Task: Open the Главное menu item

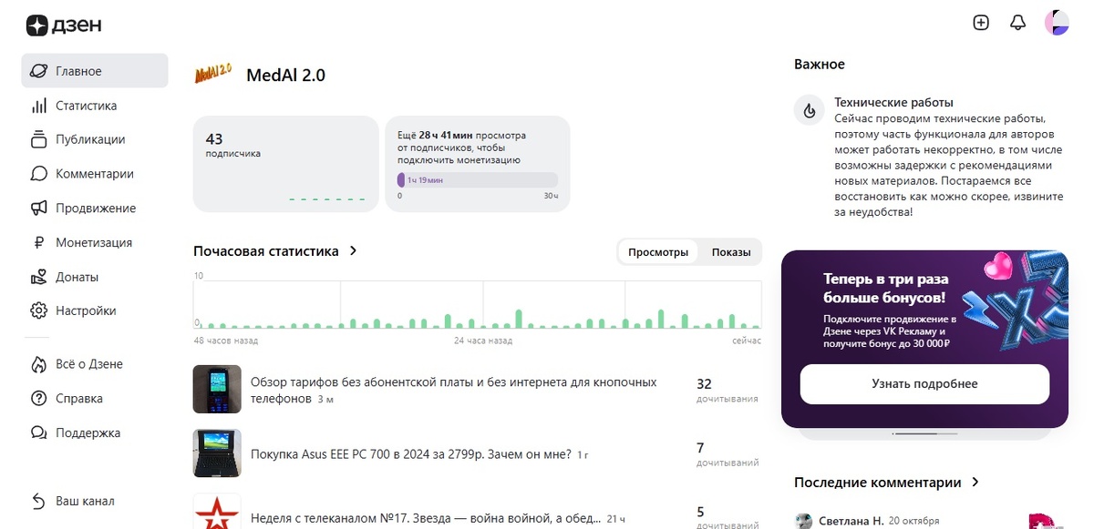Action: (95, 71)
